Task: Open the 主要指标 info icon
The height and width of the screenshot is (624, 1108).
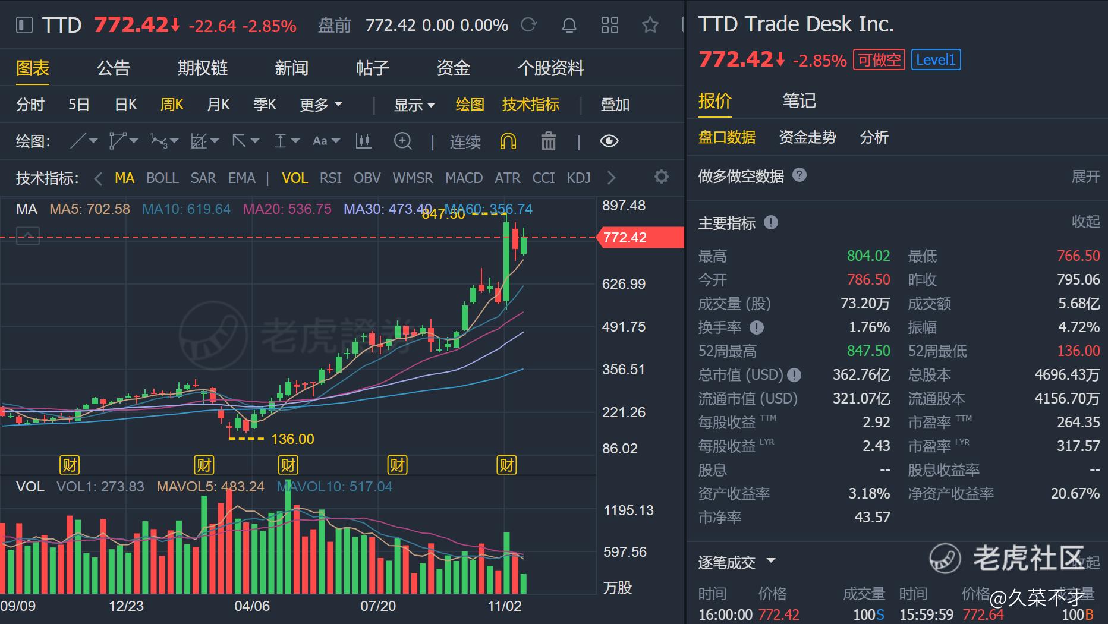Action: [x=771, y=222]
